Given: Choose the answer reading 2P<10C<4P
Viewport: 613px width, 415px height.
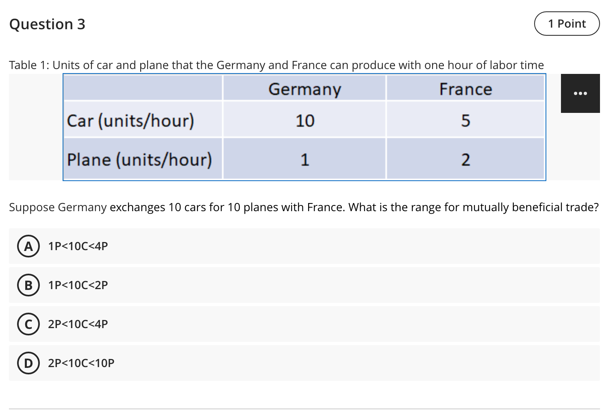Looking at the screenshot, I should [x=77, y=324].
